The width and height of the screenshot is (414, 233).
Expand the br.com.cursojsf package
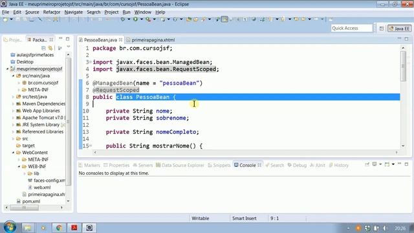pos(19,83)
